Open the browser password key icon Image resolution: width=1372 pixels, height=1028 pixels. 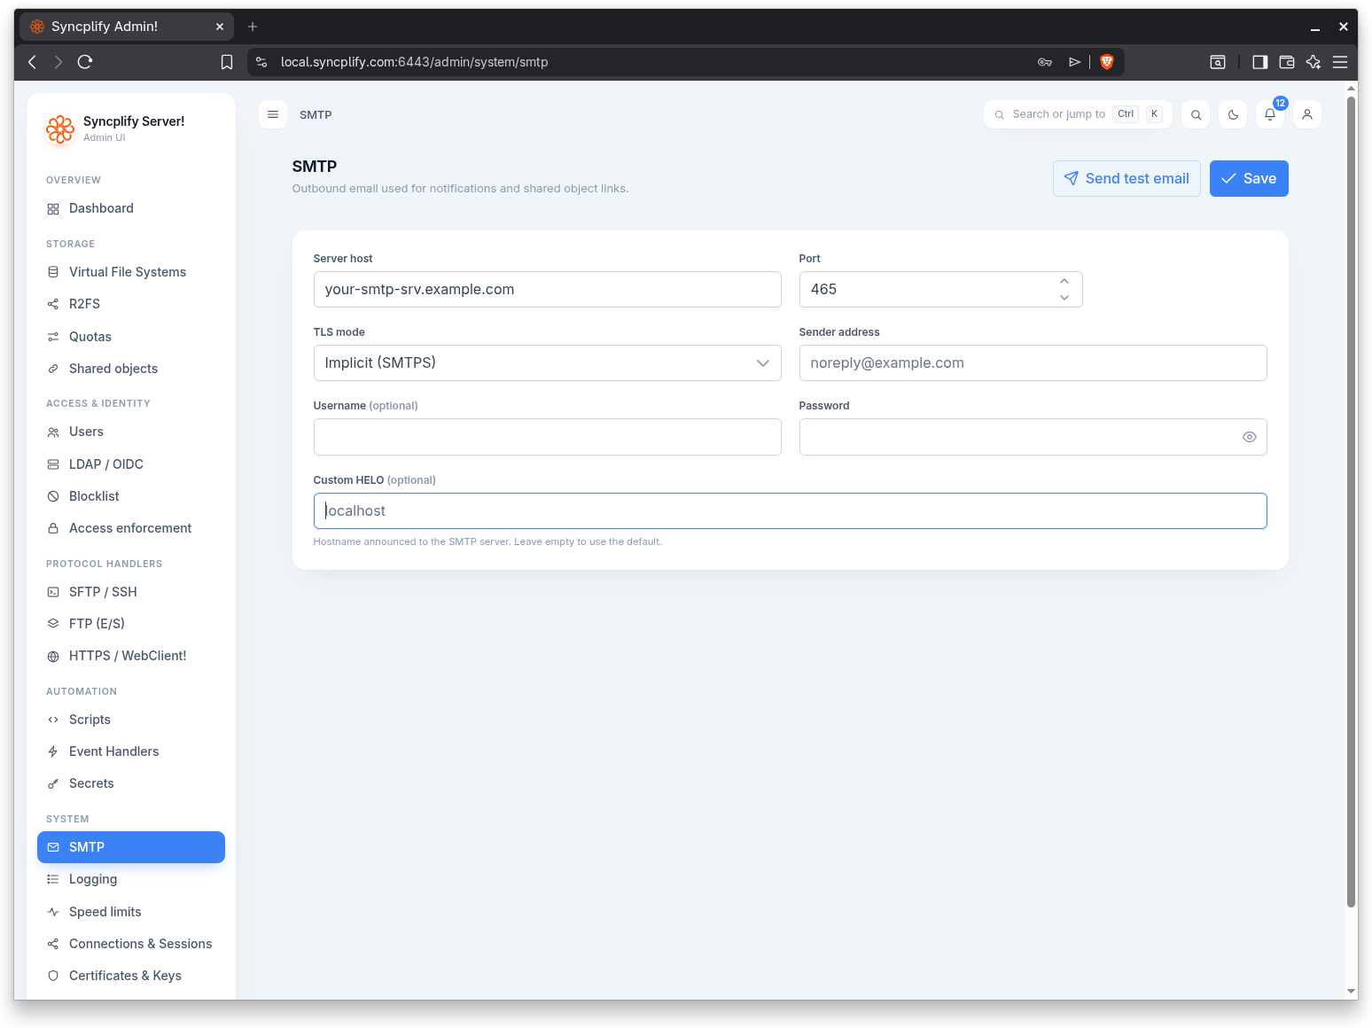[x=1045, y=62]
